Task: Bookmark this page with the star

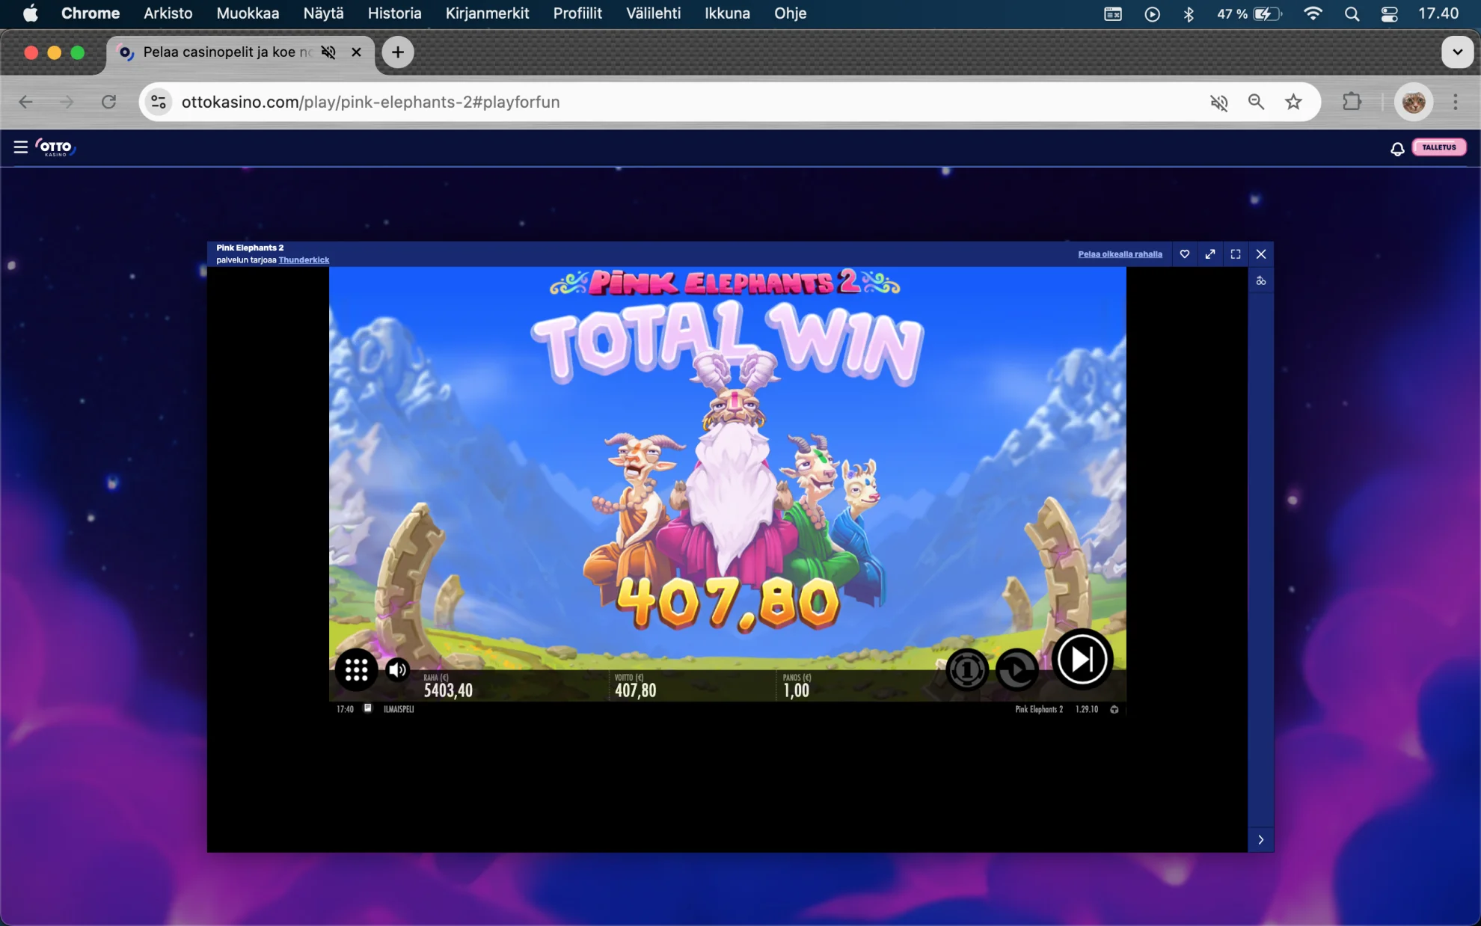Action: 1294,102
